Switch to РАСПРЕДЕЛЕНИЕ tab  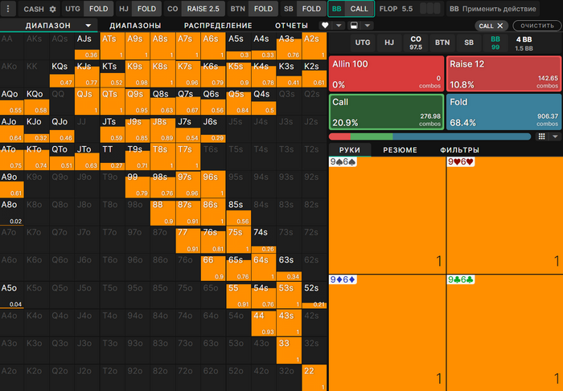tap(218, 26)
